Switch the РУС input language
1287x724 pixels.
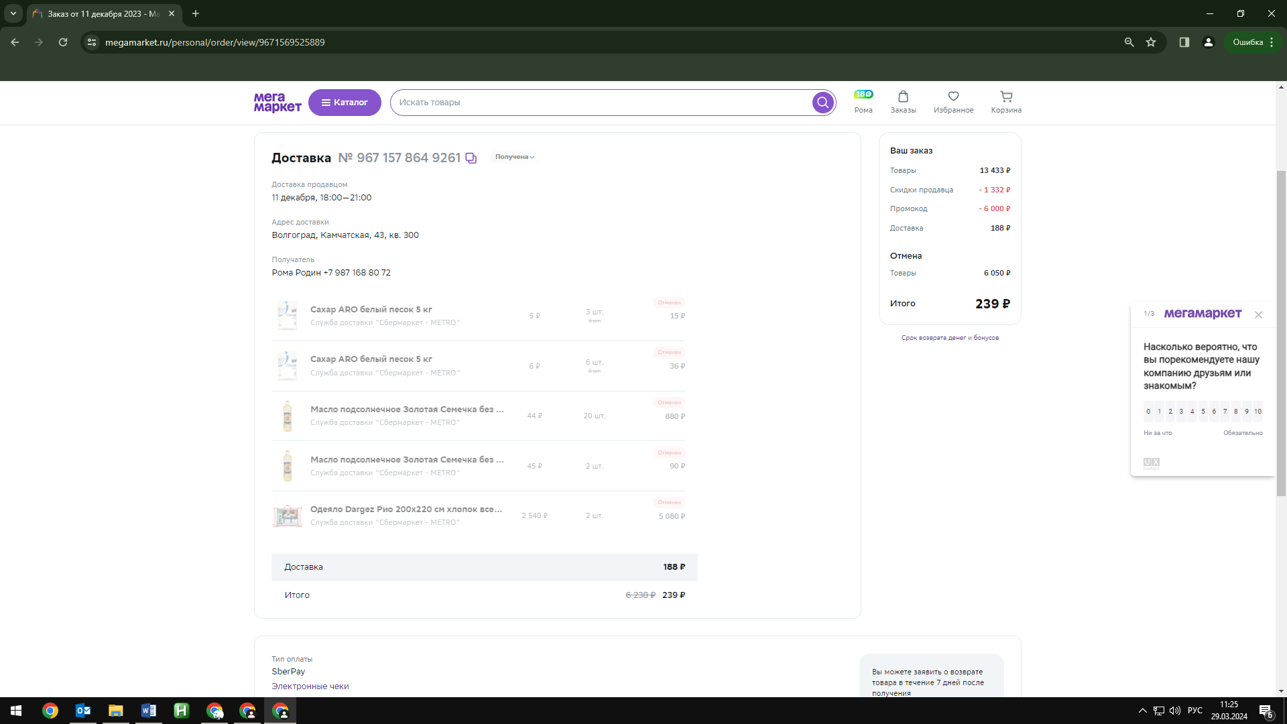coord(1195,711)
